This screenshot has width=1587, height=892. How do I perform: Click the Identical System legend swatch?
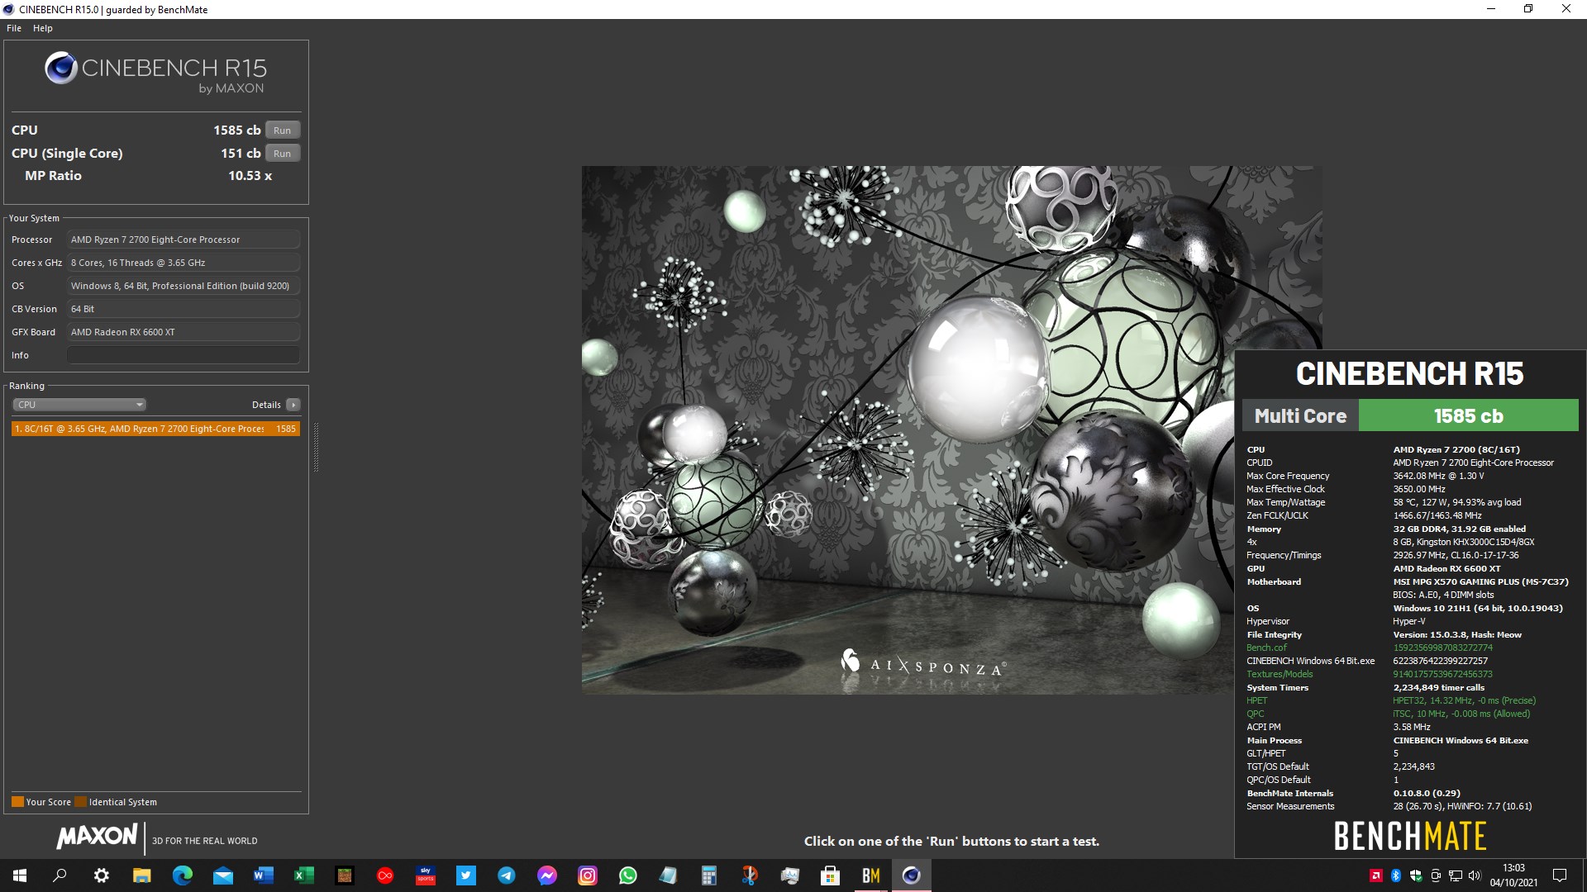pos(80,802)
